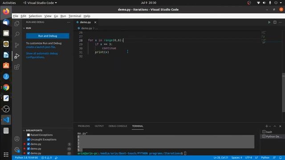
Task: Uncheck demo.py breakpoint at line 13
Action: (28, 148)
